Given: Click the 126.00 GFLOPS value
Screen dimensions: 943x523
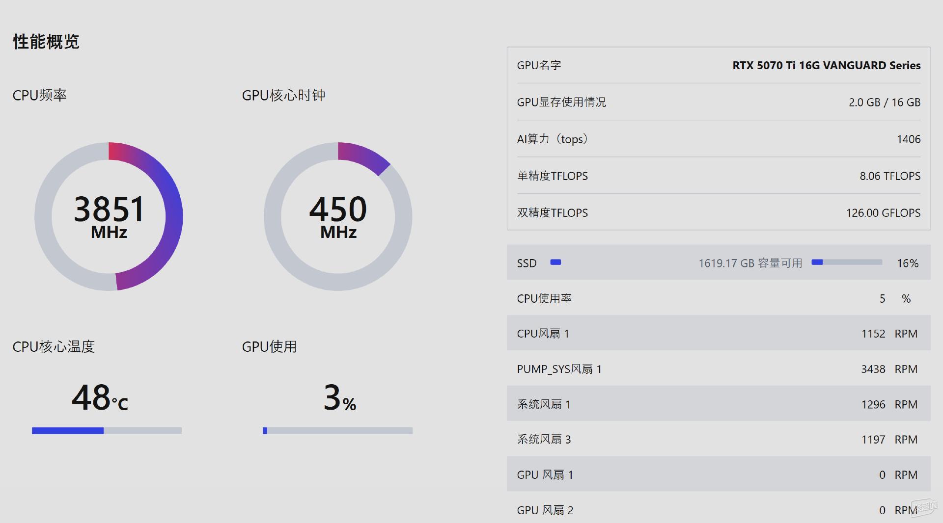Looking at the screenshot, I should [883, 212].
